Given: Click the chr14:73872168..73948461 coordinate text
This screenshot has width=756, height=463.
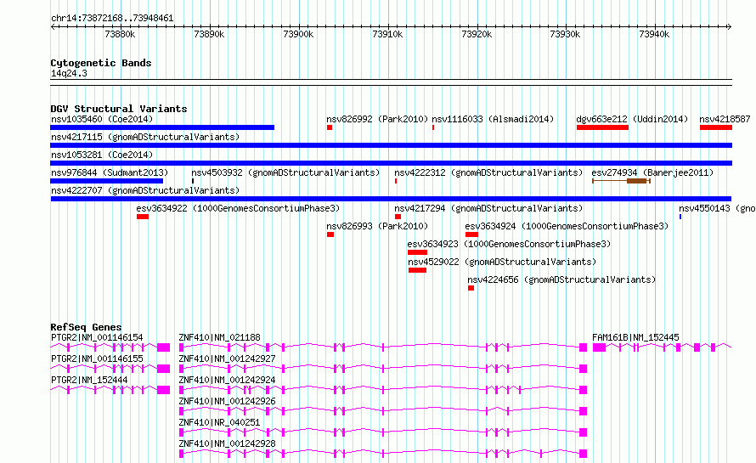Looking at the screenshot, I should point(112,18).
